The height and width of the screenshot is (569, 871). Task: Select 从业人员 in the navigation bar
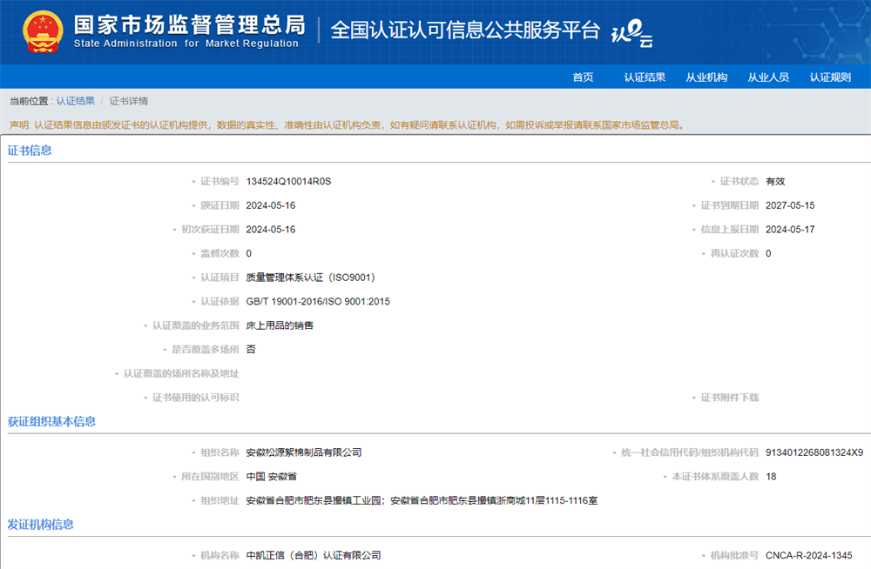(x=768, y=77)
